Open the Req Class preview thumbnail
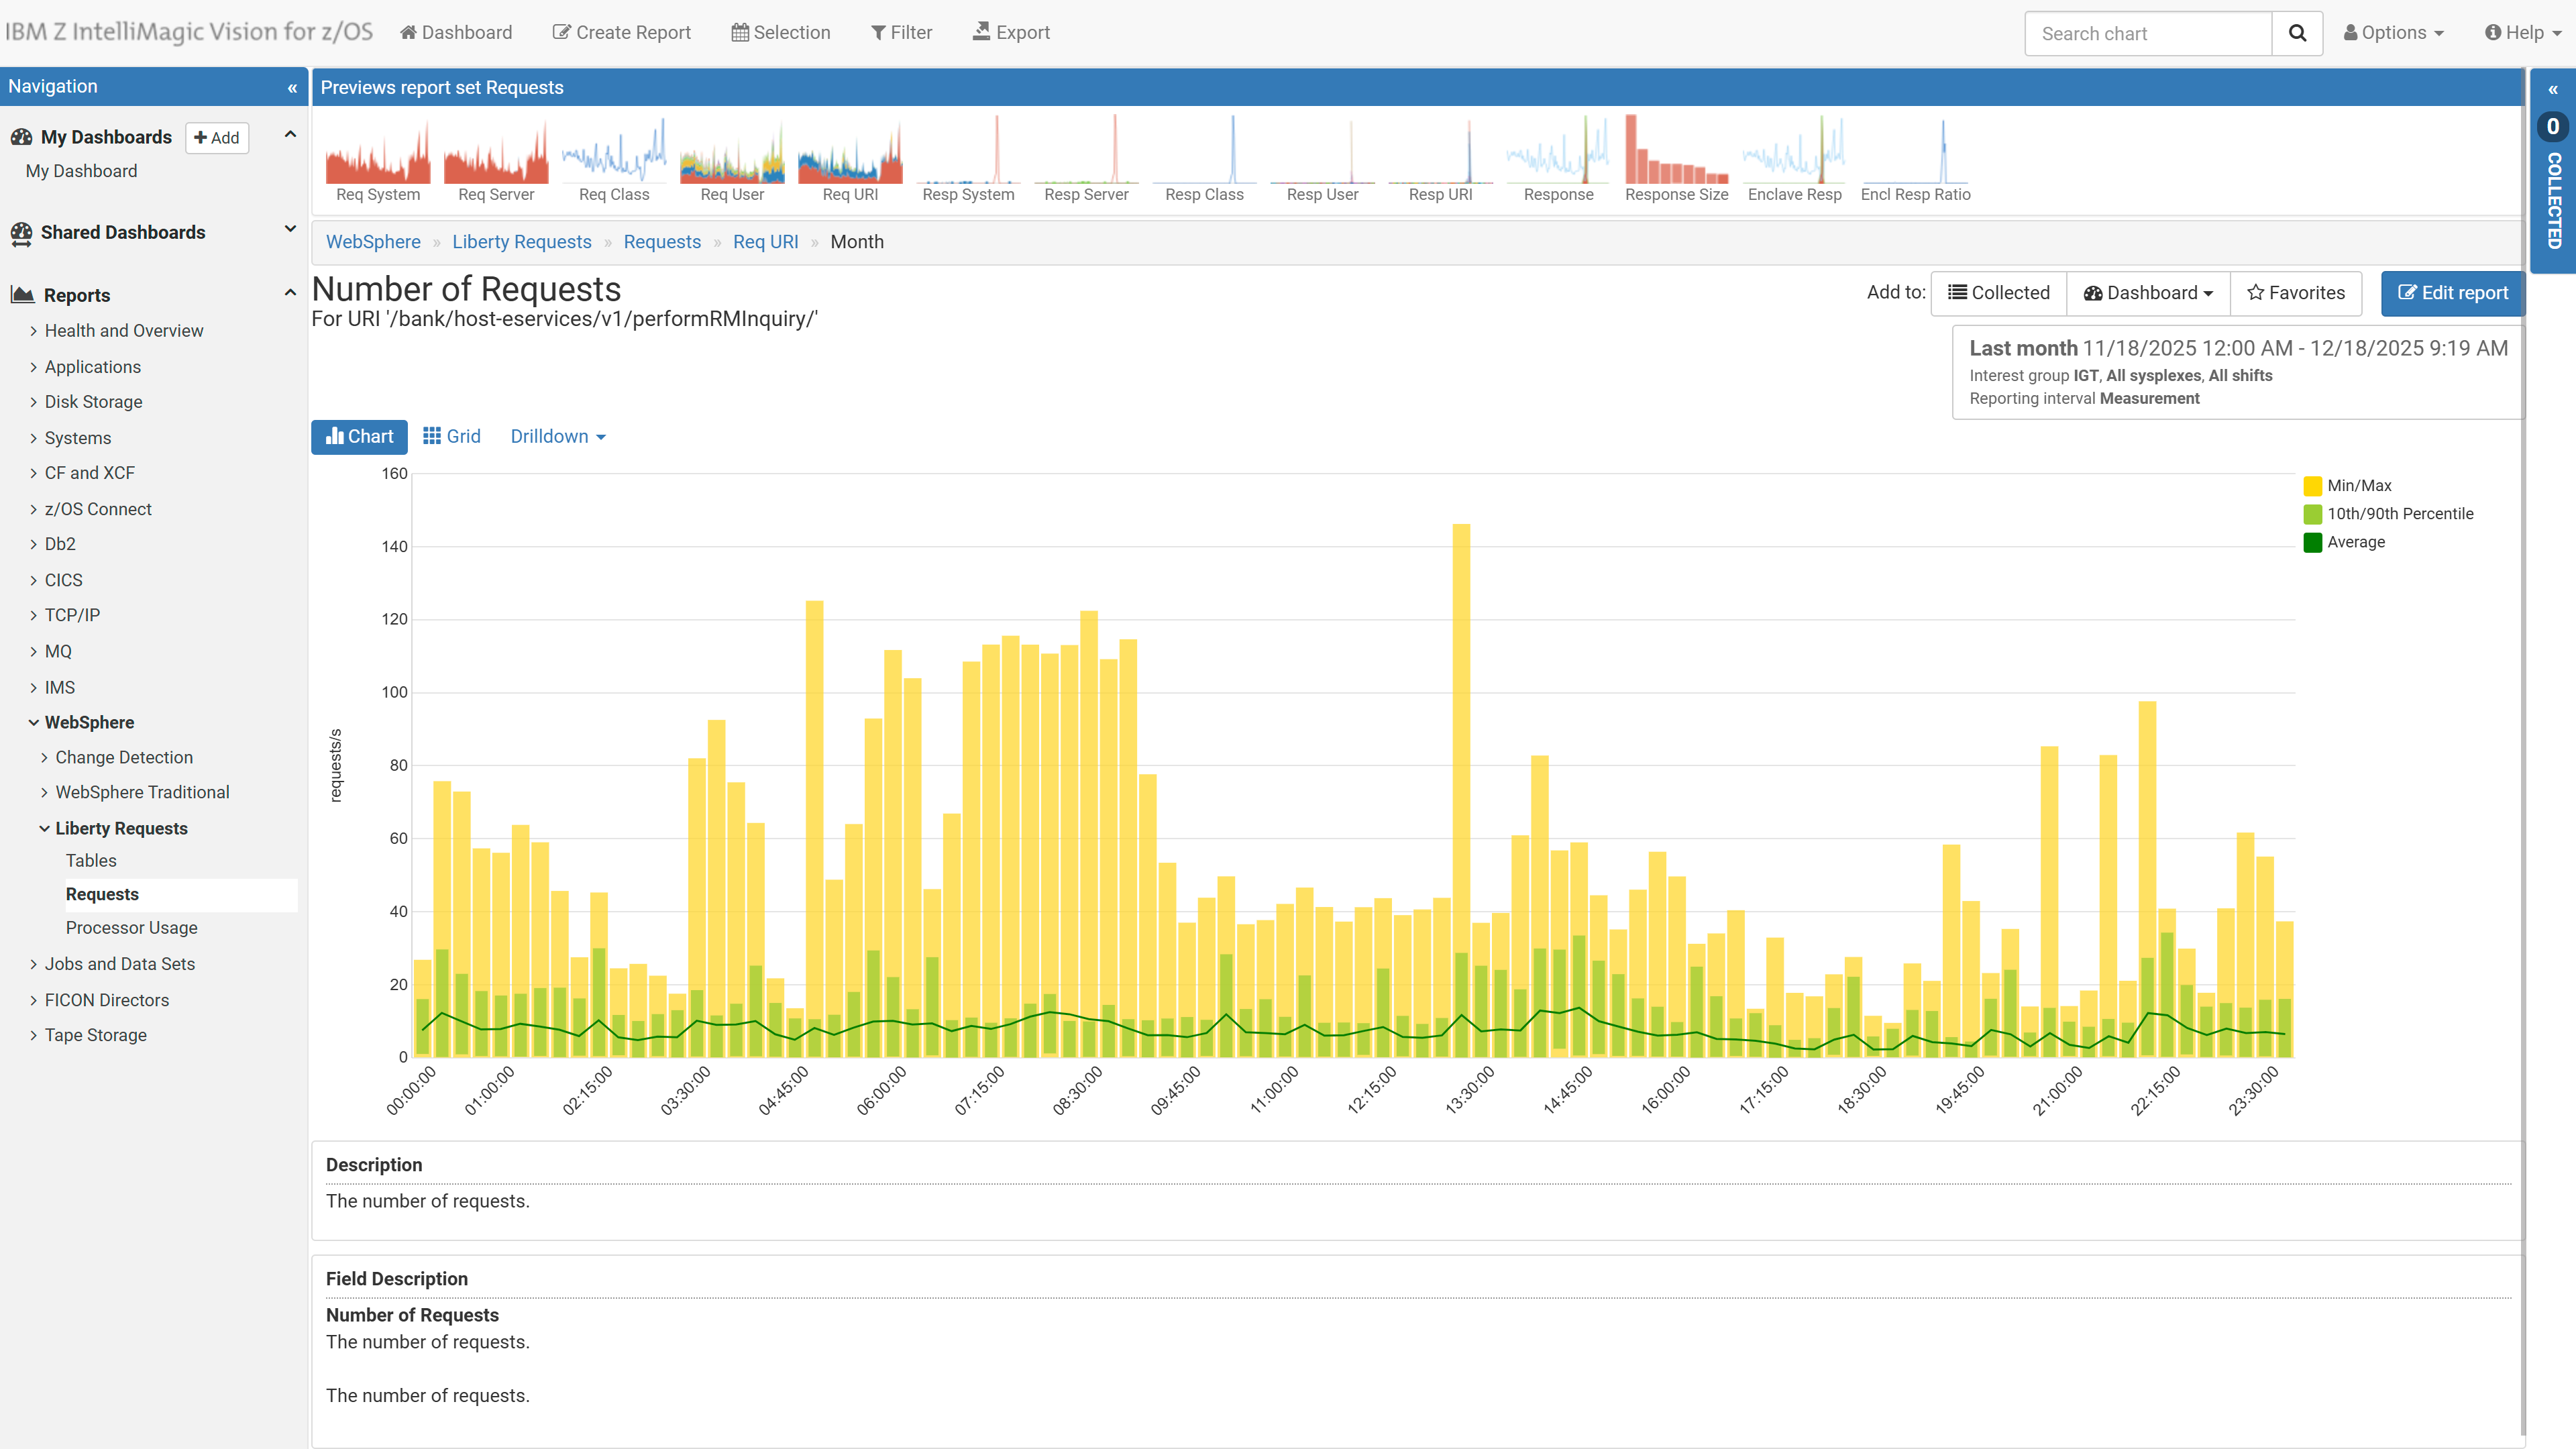Image resolution: width=2576 pixels, height=1449 pixels. pos(614,160)
